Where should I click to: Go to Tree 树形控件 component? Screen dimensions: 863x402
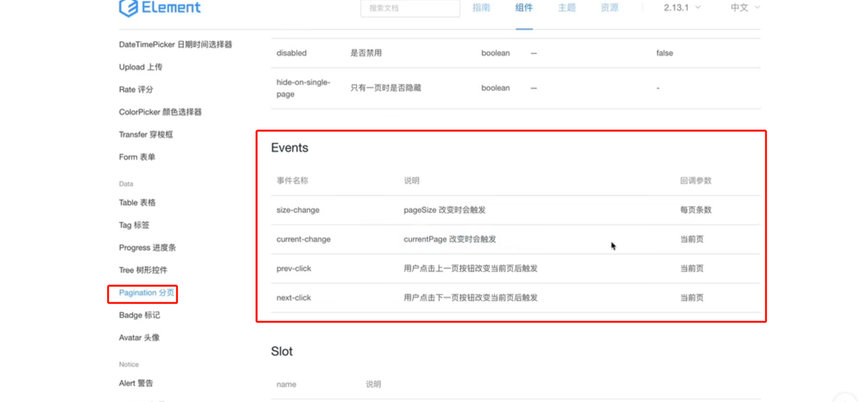tap(143, 270)
